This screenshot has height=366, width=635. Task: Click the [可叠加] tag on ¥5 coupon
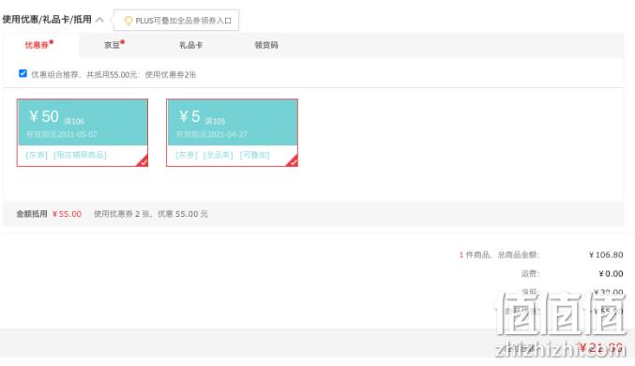point(254,155)
